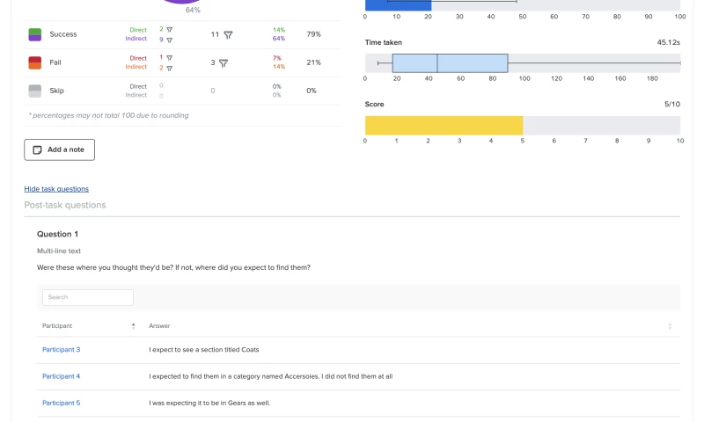Click the note icon on Add a note
The image size is (704, 422).
(x=37, y=149)
